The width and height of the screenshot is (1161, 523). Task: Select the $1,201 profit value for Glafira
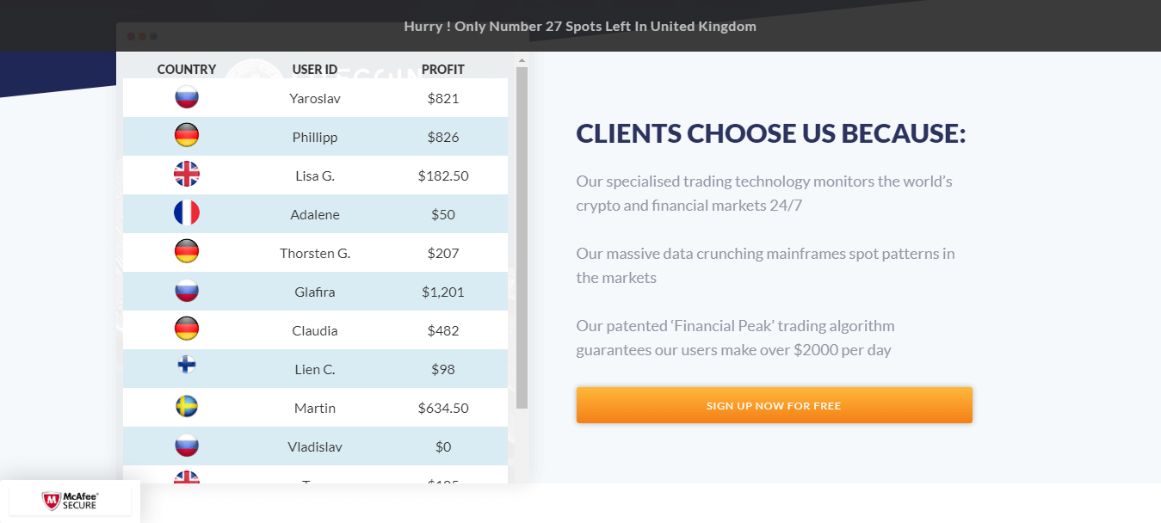(x=443, y=292)
